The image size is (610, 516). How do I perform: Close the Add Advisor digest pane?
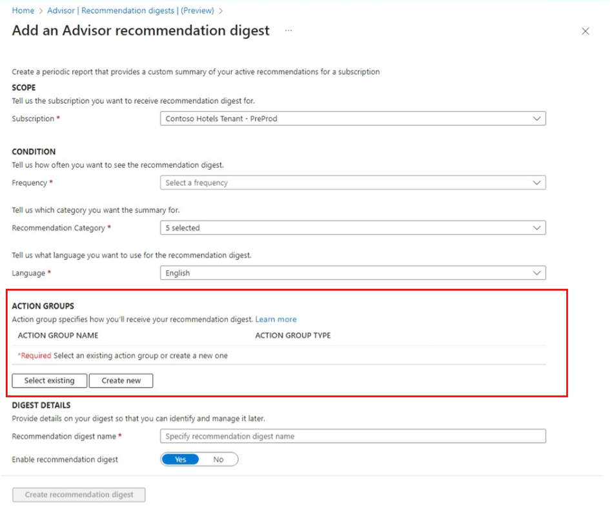[x=585, y=31]
